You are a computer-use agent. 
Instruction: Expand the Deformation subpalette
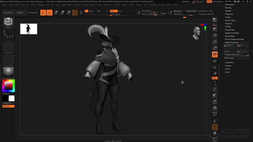coord(229,4)
